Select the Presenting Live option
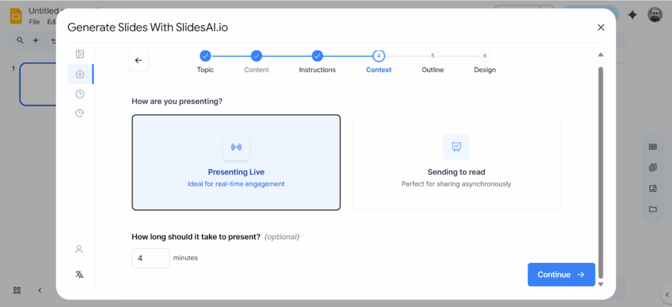This screenshot has width=672, height=307. point(236,162)
